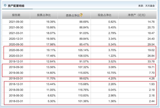This screenshot has height=108, width=160.
Task: Click the 0.82% cash ratio value
Action: (112, 22)
